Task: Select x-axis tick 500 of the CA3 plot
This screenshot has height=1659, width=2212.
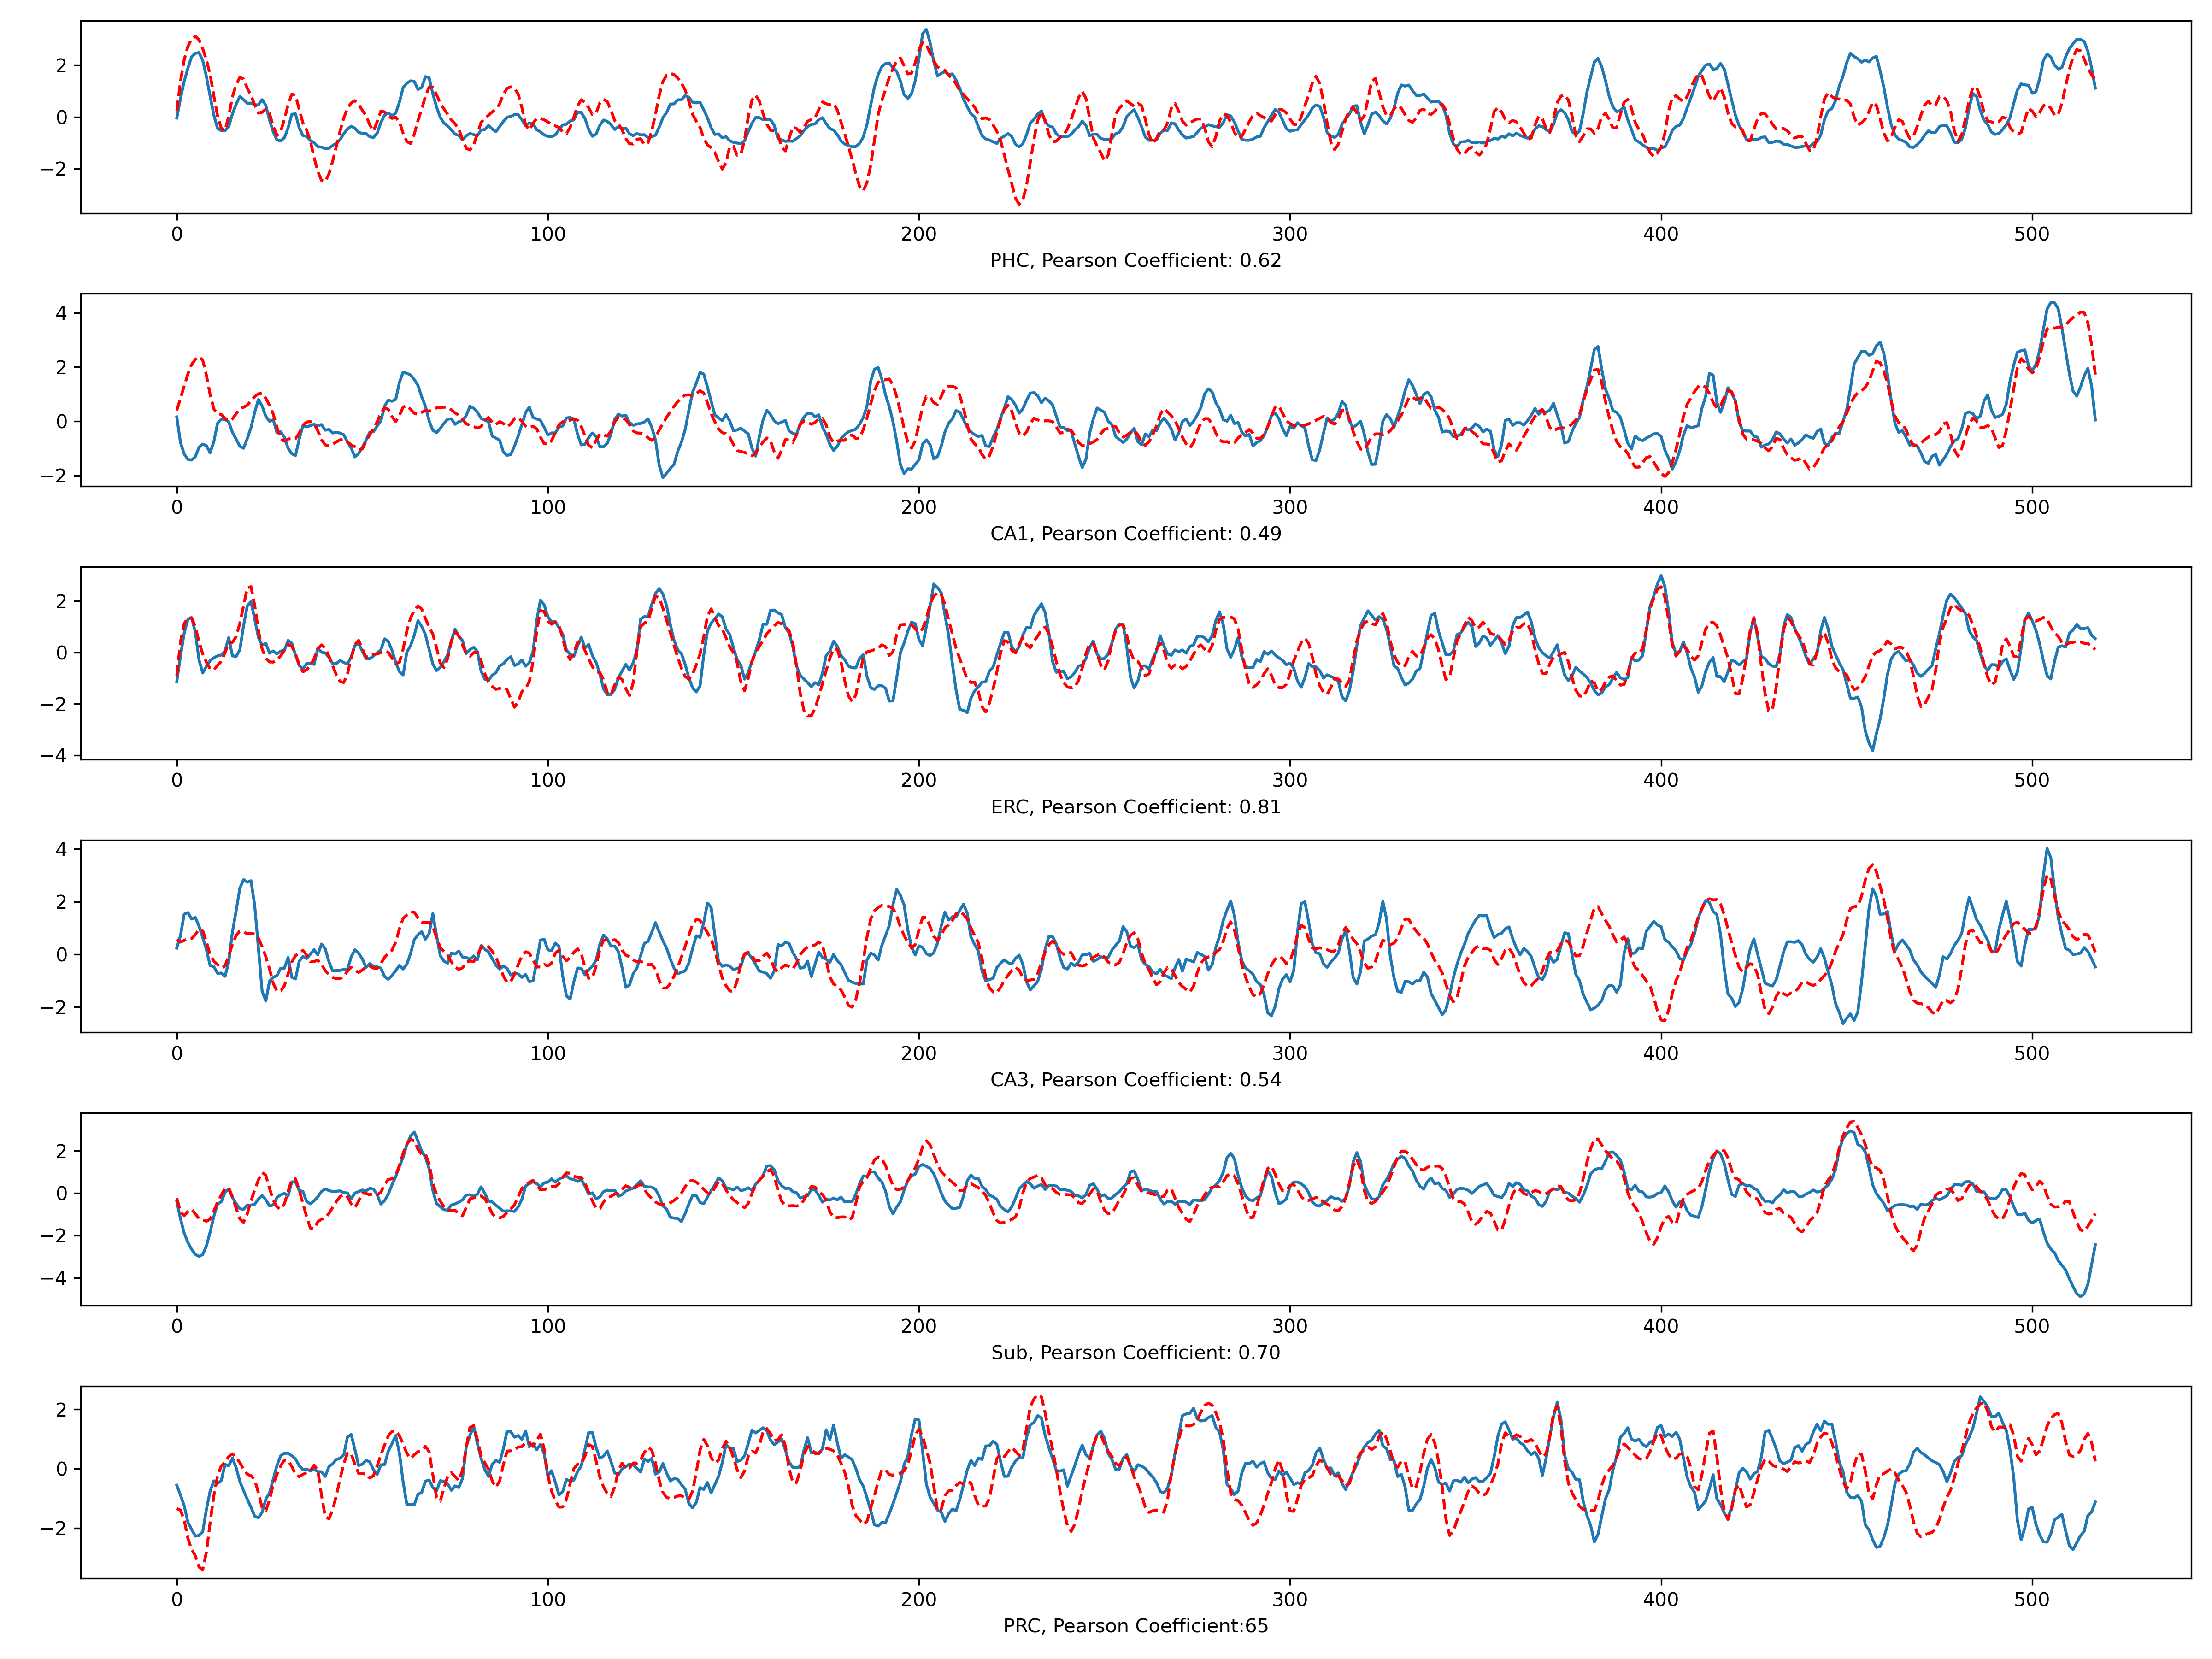Action: 2031,1053
